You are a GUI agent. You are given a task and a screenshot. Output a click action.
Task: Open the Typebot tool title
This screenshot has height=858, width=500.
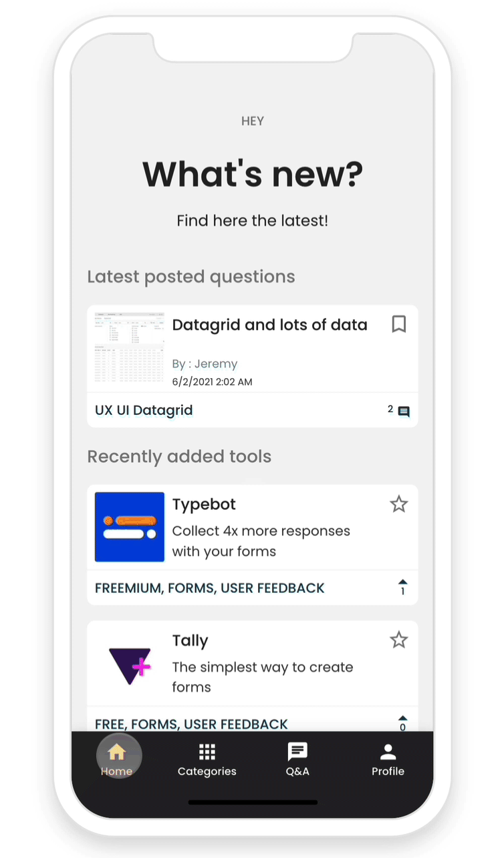[x=204, y=505]
